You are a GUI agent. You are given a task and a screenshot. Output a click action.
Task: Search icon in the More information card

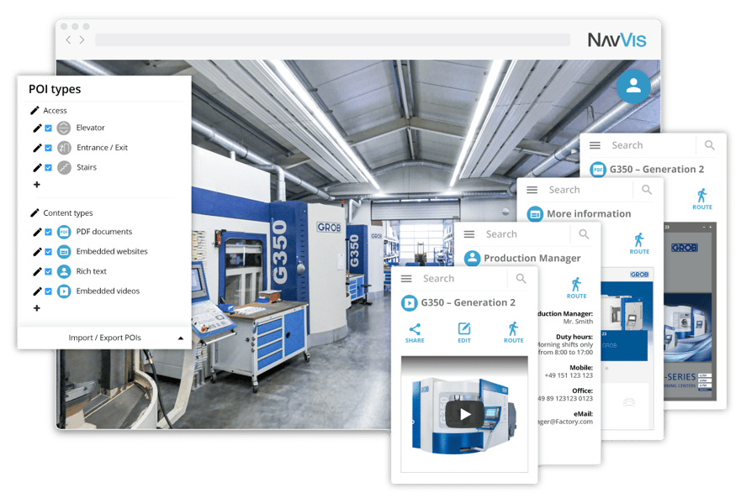pyautogui.click(x=647, y=190)
